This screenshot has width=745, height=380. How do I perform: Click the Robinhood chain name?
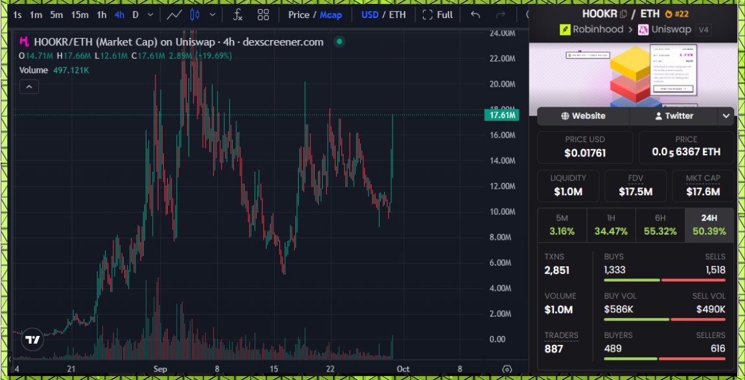tap(598, 29)
